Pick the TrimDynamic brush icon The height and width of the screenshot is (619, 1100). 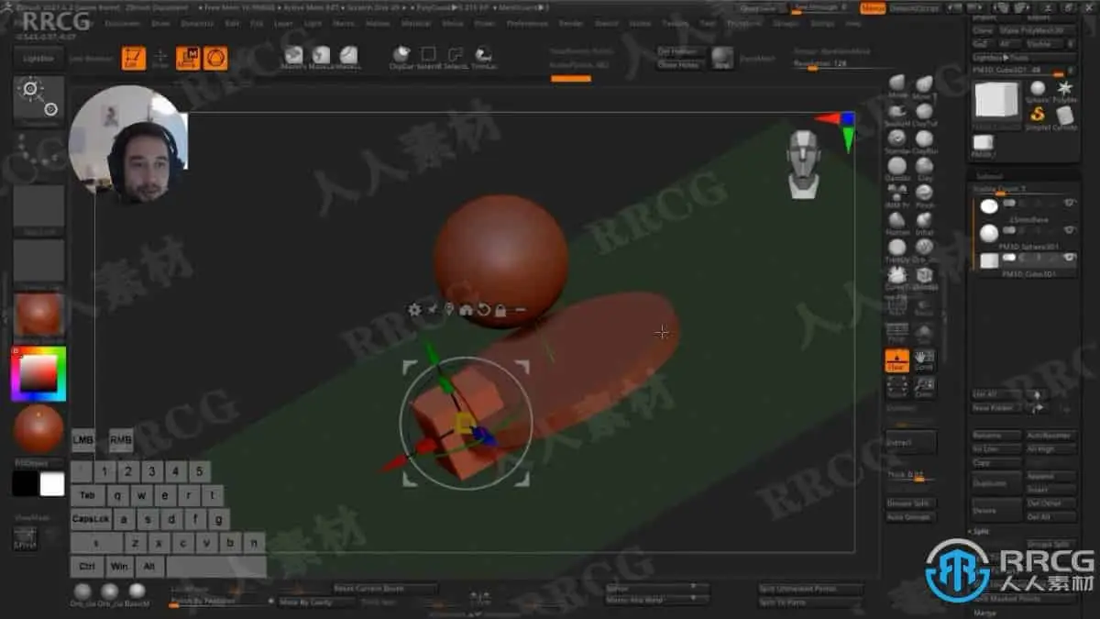897,249
